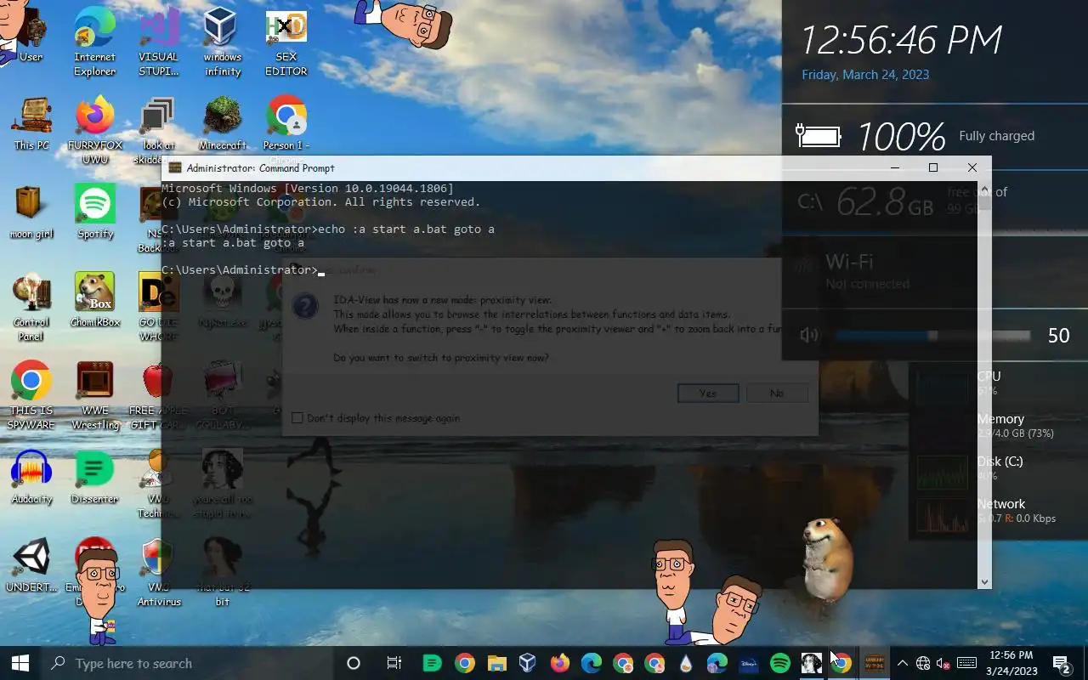
Task: Open File Explorer from the taskbar
Action: (496, 663)
